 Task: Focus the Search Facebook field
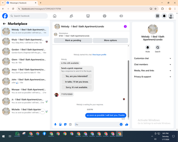(x=28, y=16)
